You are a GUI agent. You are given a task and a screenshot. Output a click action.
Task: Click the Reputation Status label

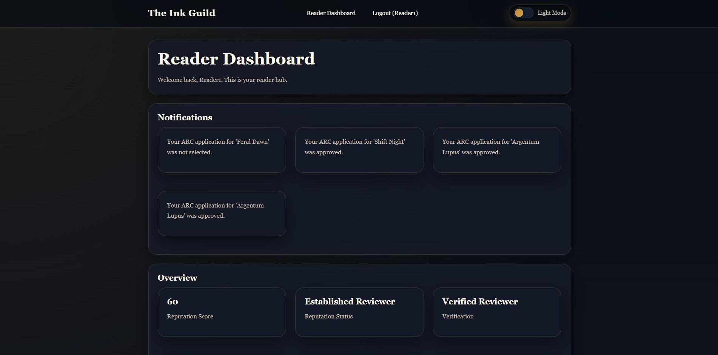coord(328,317)
